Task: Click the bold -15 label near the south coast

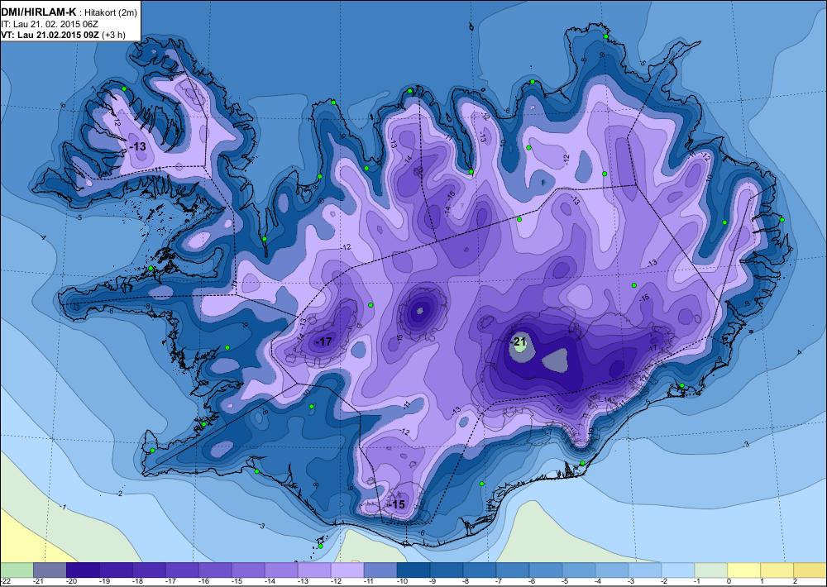Action: 396,504
